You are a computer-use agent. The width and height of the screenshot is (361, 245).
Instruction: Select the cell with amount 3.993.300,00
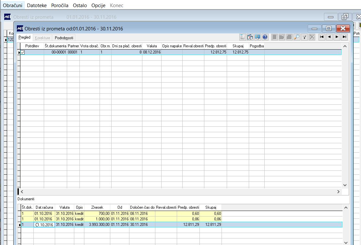coord(97,225)
